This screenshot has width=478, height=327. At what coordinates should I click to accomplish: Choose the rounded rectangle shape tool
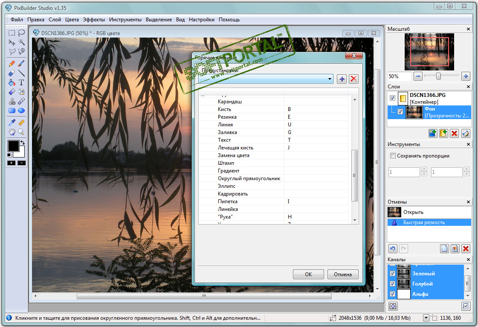tap(12, 111)
